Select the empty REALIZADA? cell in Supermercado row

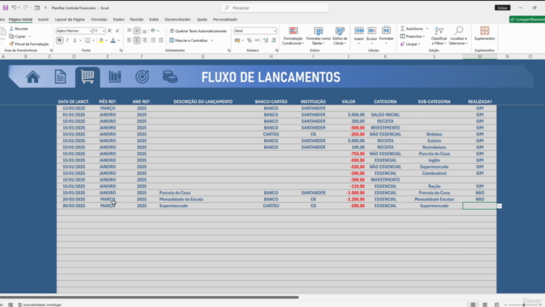(x=479, y=206)
